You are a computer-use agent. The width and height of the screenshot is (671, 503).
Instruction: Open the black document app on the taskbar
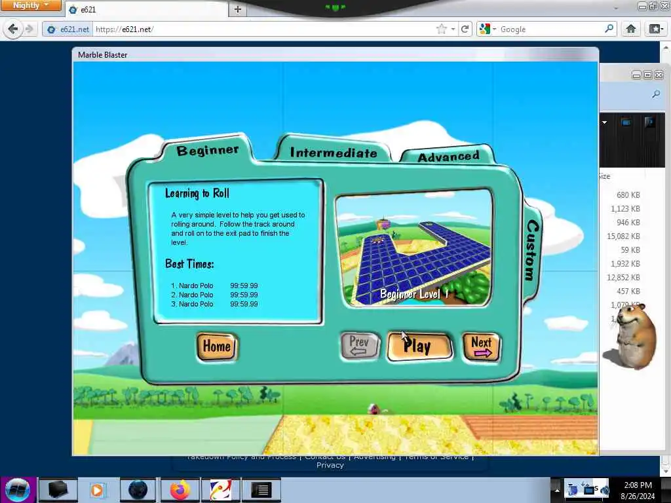coord(261,490)
